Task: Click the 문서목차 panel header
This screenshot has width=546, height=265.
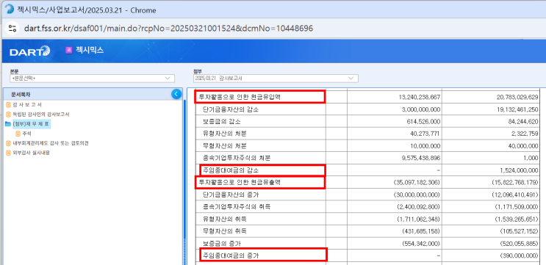Action: pyautogui.click(x=93, y=94)
